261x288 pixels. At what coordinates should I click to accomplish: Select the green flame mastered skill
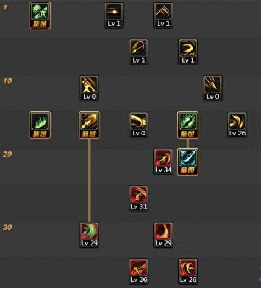coord(40,125)
